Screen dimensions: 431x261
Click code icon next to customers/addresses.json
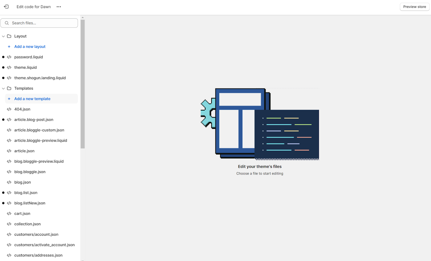click(x=9, y=255)
